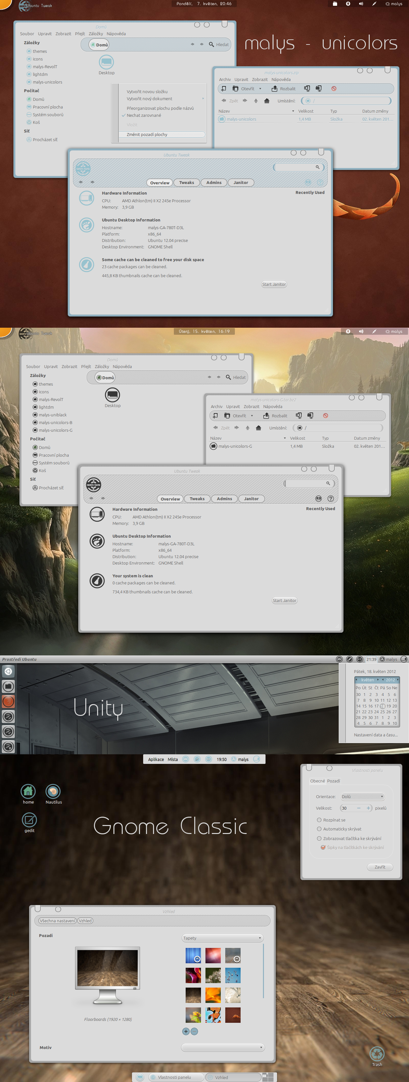
Task: Open Místa menu in Gnome Classic panel
Action: pos(173,759)
